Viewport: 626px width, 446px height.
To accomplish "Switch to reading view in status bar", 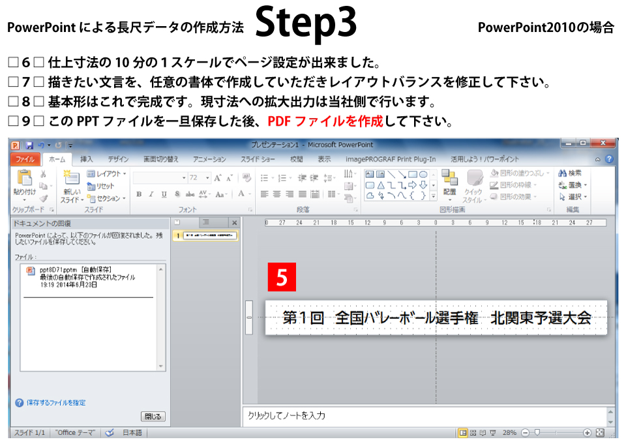I will click(483, 432).
